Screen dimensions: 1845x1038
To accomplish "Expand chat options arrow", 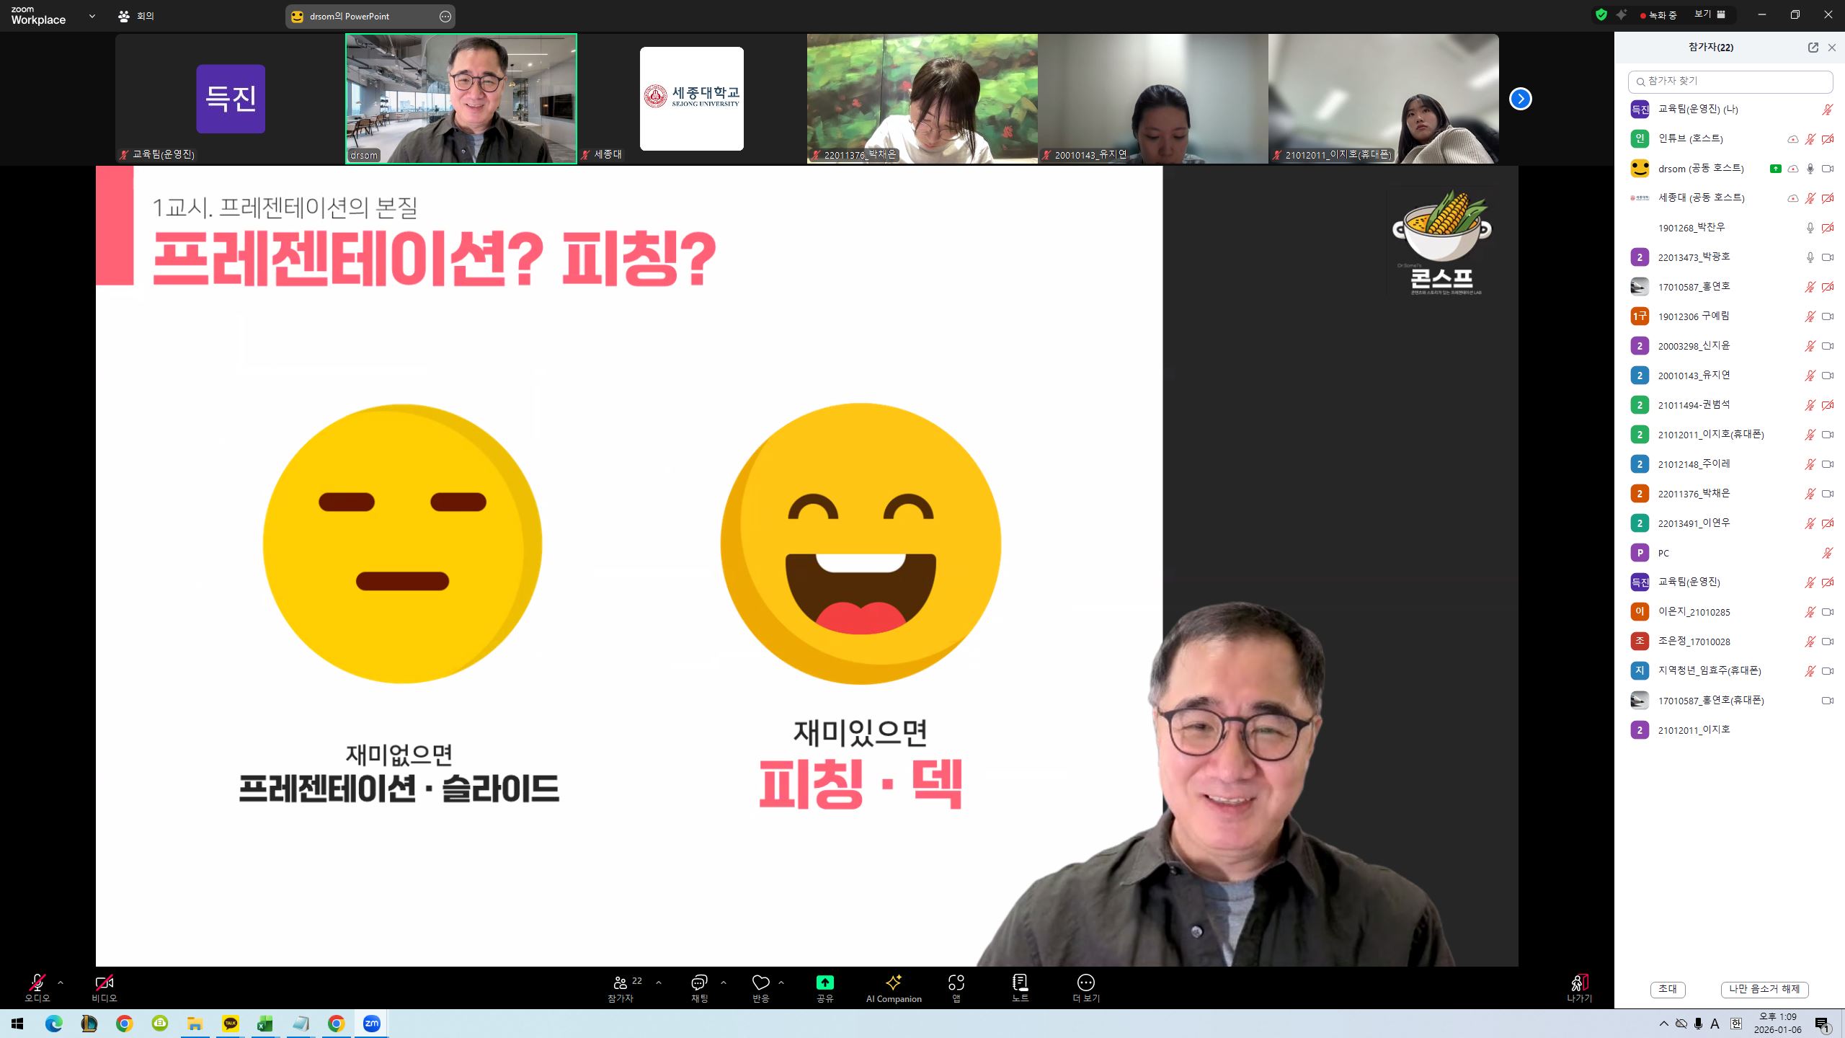I will click(x=724, y=982).
